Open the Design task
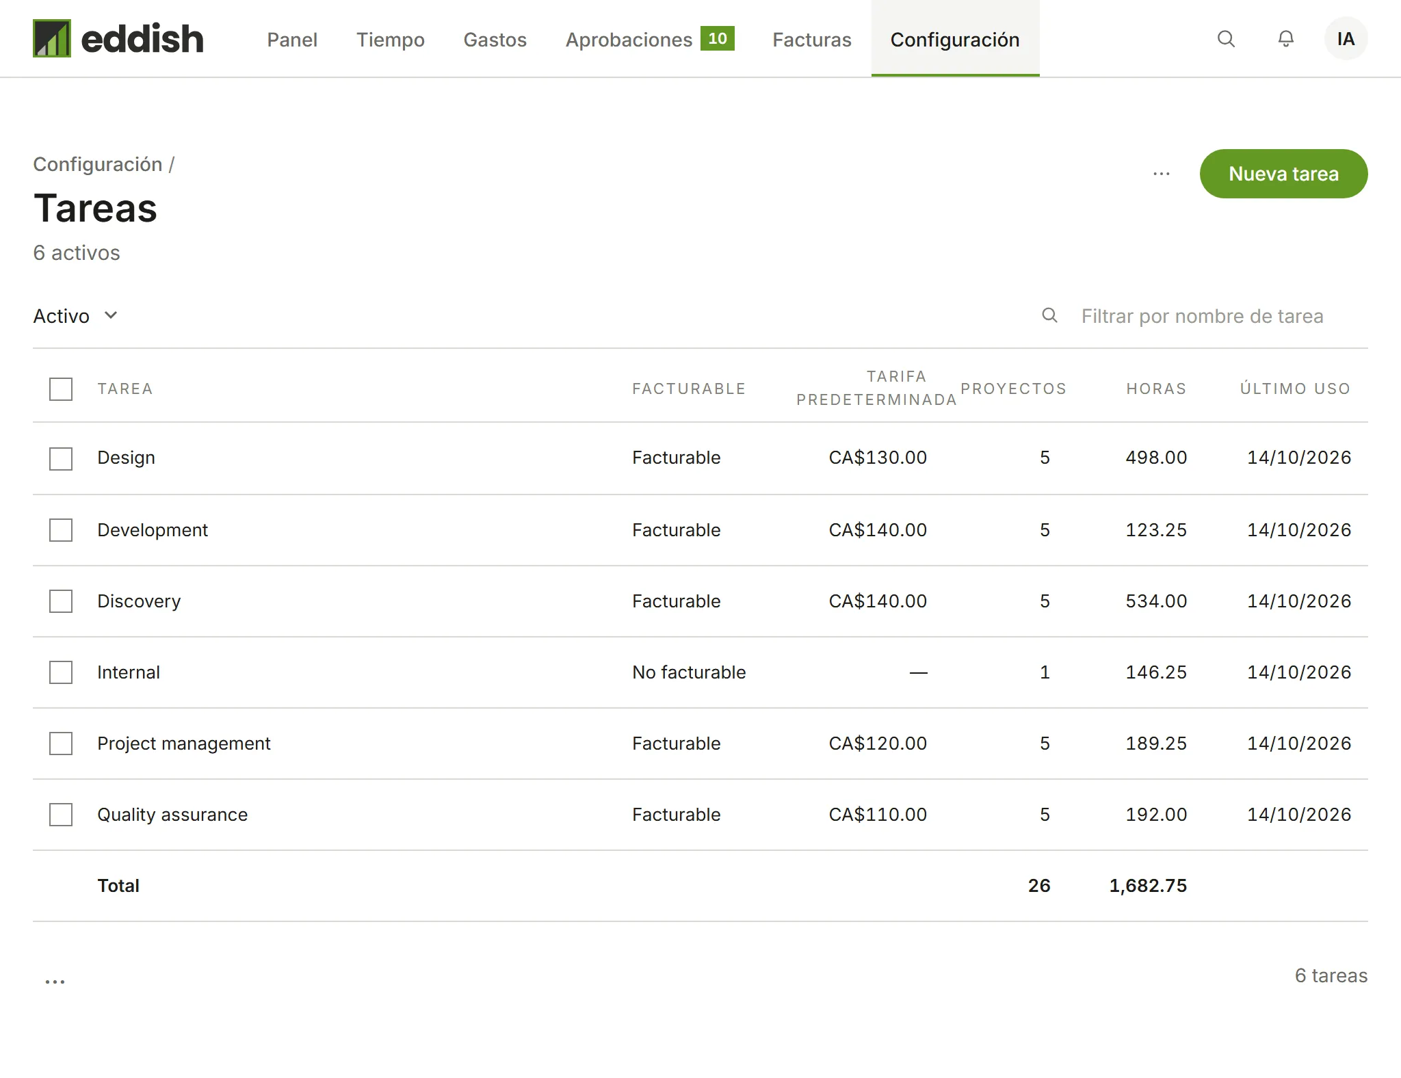1401x1078 pixels. [126, 458]
